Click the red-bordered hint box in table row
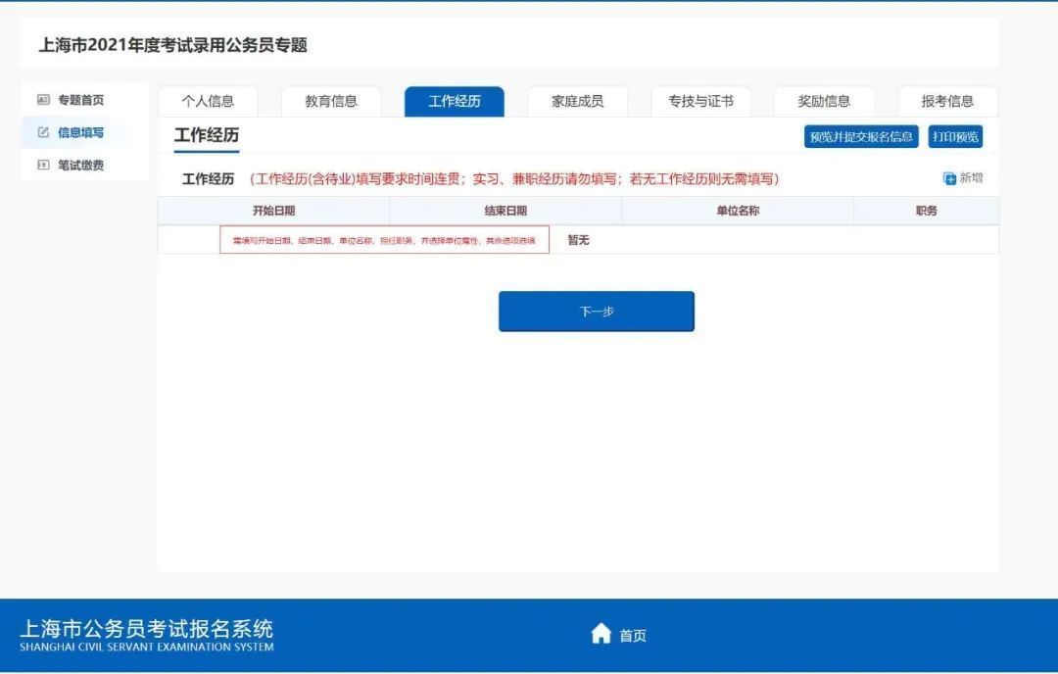The image size is (1058, 674). 384,240
